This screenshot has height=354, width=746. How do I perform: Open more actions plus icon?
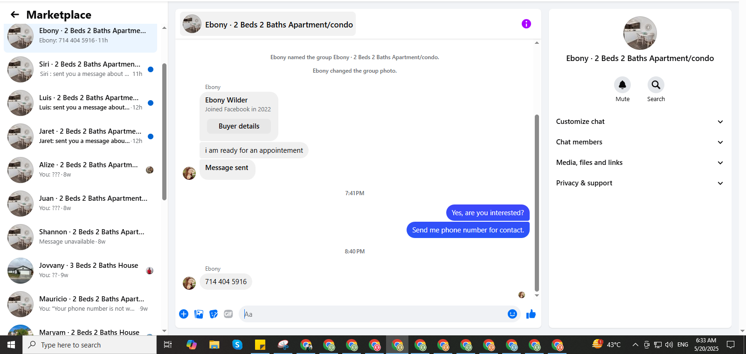click(x=184, y=314)
